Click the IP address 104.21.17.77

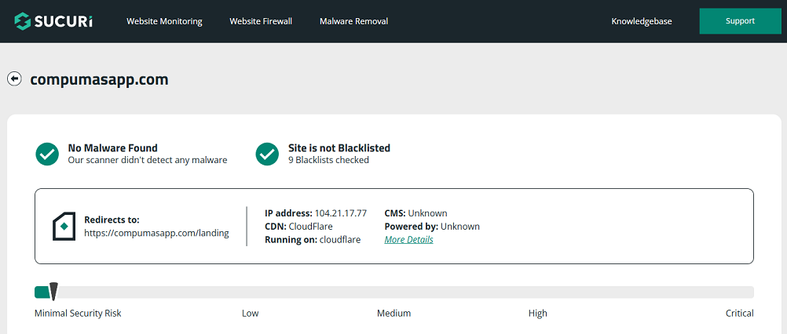point(340,213)
